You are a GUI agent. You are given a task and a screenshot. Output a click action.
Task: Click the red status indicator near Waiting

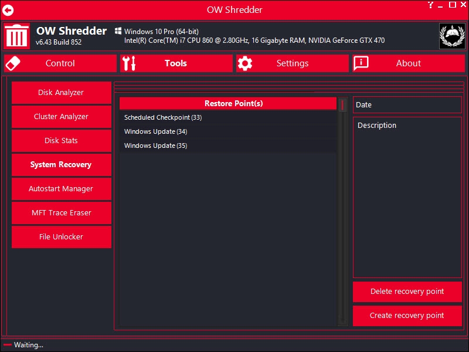[8, 345]
